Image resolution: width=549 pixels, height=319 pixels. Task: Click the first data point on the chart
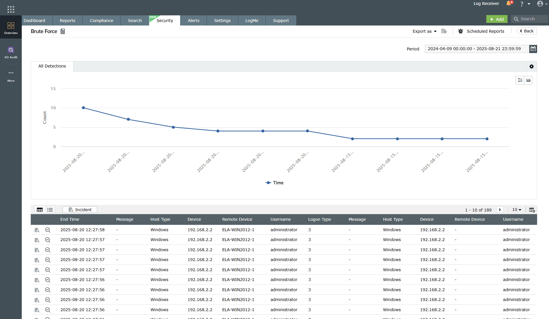83,108
